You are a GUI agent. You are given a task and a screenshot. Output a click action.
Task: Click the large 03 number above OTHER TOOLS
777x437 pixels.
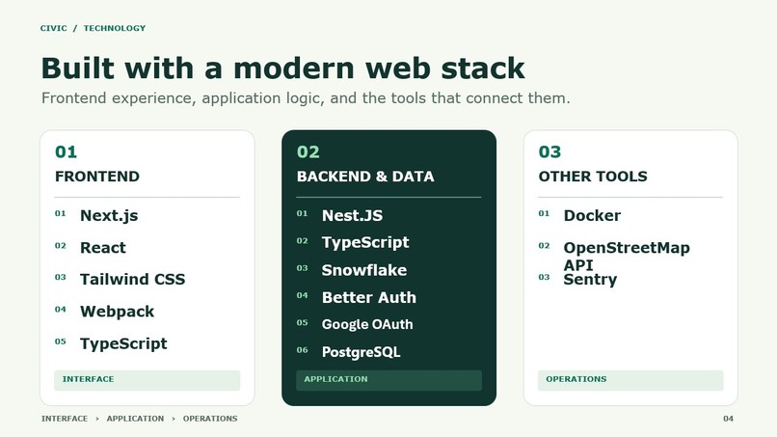click(550, 151)
